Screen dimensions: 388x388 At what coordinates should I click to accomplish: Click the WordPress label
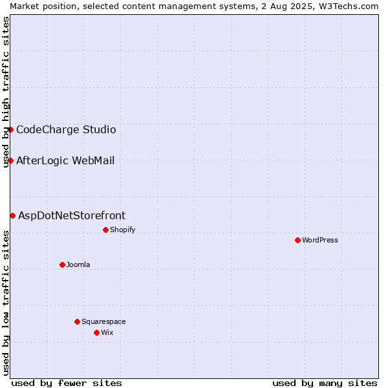(320, 240)
